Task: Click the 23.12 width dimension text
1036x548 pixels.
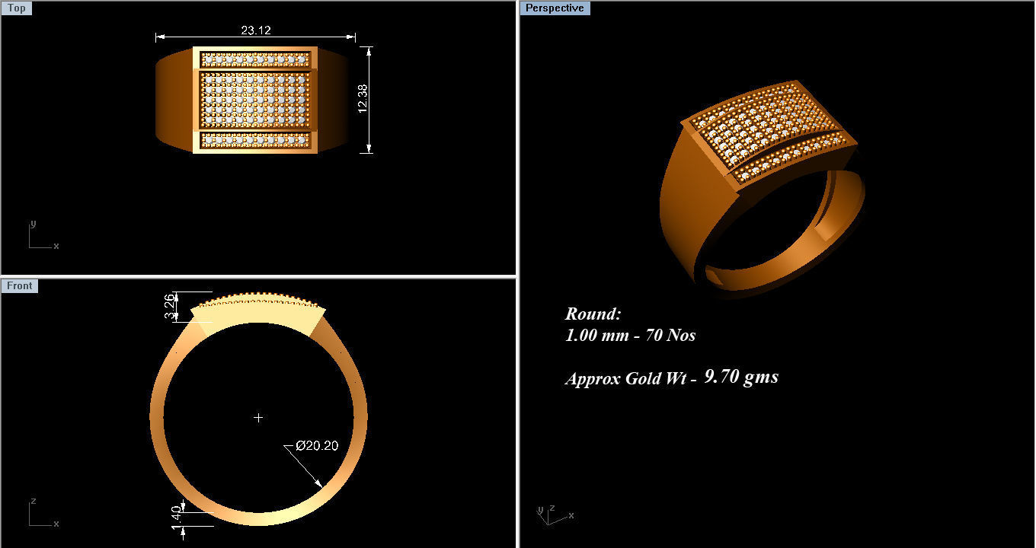Action: tap(256, 30)
